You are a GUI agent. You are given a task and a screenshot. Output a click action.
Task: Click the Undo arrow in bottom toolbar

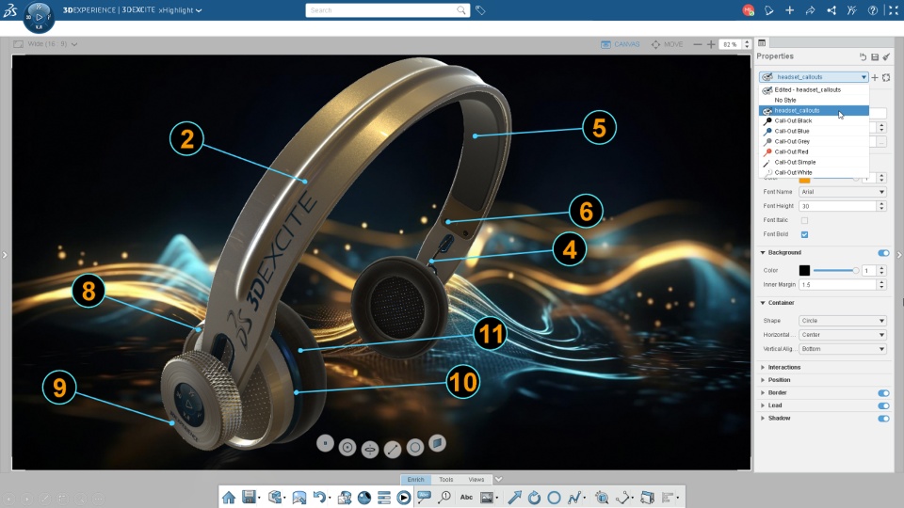[x=319, y=497]
